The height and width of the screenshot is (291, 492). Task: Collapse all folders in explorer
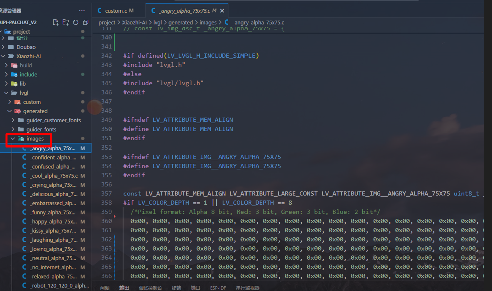coord(85,22)
